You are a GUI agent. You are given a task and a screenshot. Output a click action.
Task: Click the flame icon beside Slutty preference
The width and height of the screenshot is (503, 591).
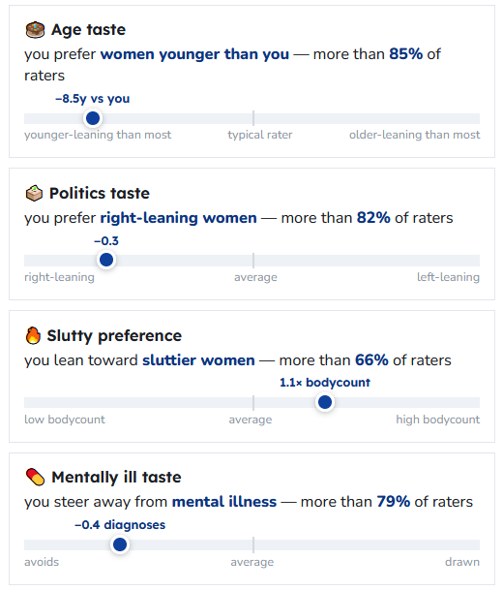coord(33,335)
